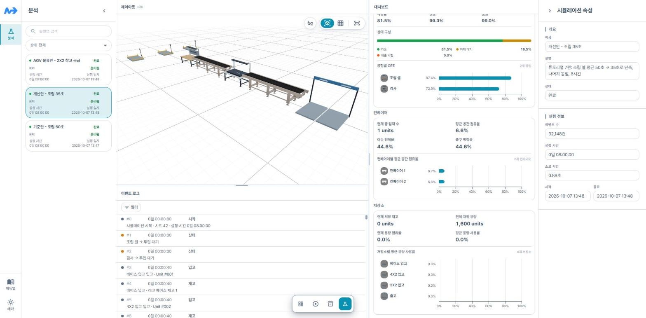Collapse the 분석 panel with chevron

pyautogui.click(x=104, y=11)
